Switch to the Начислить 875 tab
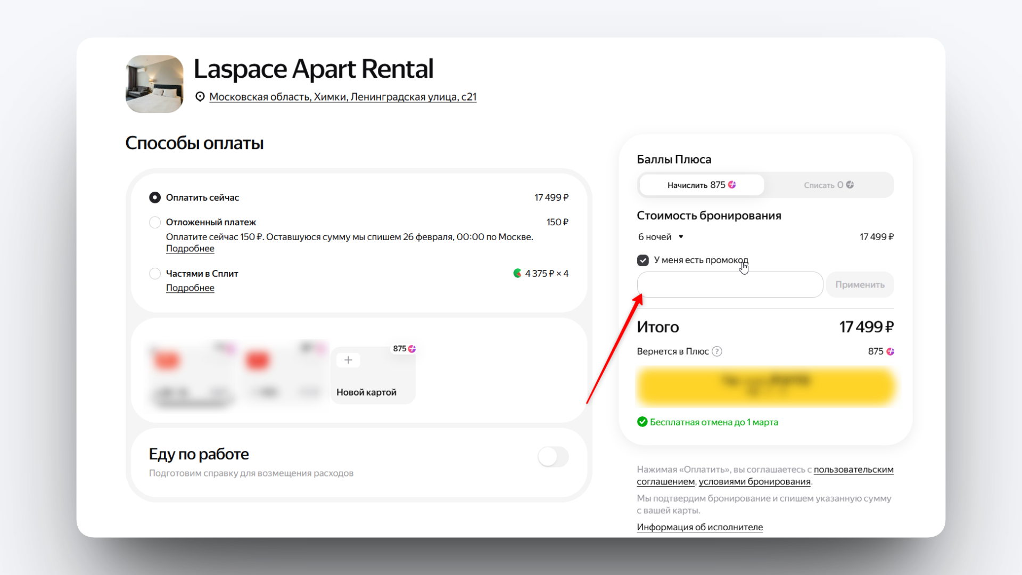1022x575 pixels. [x=702, y=185]
